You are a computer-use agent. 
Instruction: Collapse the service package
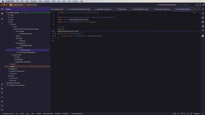tap(15, 48)
